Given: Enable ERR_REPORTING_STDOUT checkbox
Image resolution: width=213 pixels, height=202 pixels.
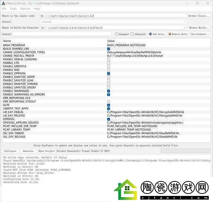Looking at the screenshot, I should click(108, 101).
